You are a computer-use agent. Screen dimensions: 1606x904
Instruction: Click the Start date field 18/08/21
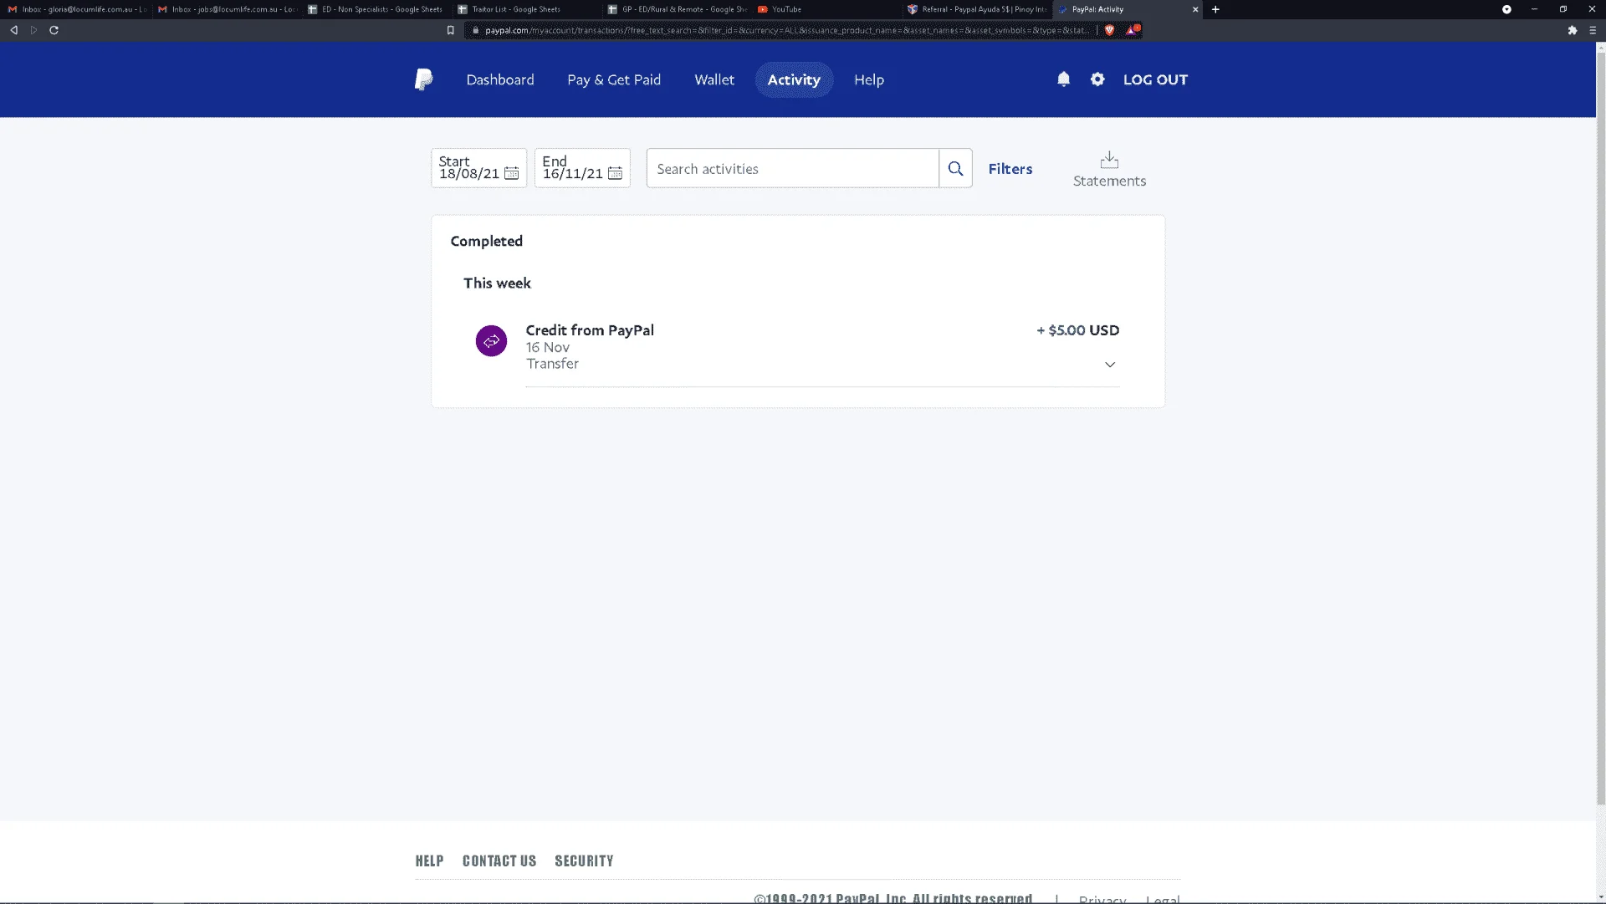[x=478, y=168]
